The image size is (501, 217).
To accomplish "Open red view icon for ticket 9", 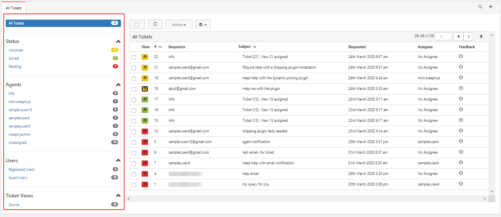I will point(145,152).
